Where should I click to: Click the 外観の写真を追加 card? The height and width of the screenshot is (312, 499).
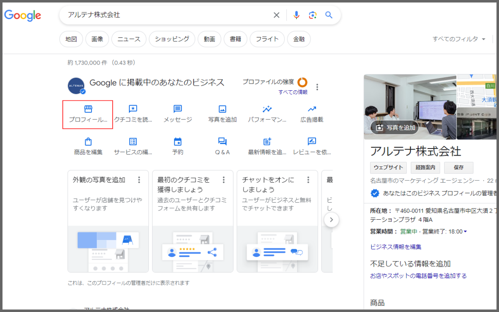click(x=108, y=221)
